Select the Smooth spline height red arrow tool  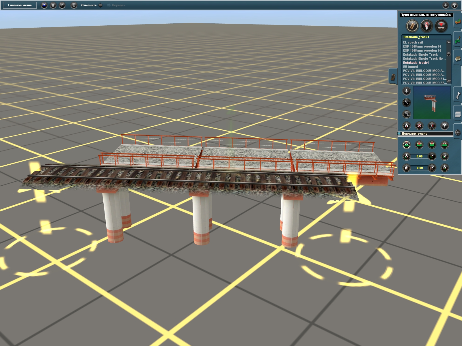pyautogui.click(x=432, y=145)
